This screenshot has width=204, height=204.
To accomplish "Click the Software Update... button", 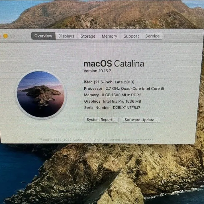I will 141,120.
